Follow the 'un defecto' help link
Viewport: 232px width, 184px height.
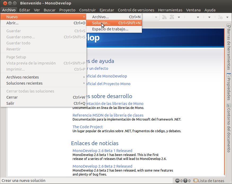point(97,68)
